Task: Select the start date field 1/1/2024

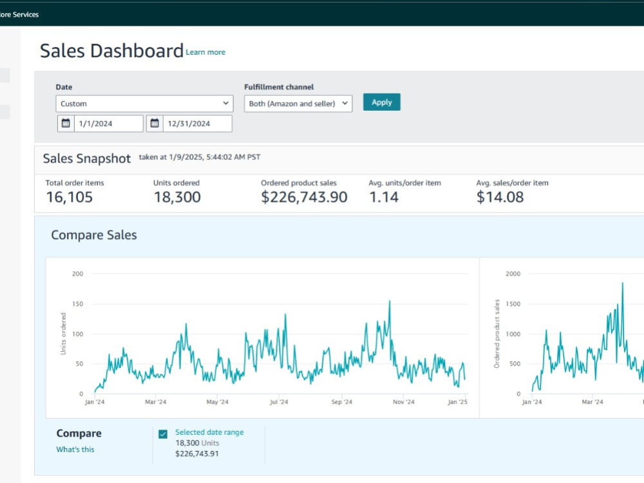Action: coord(108,124)
